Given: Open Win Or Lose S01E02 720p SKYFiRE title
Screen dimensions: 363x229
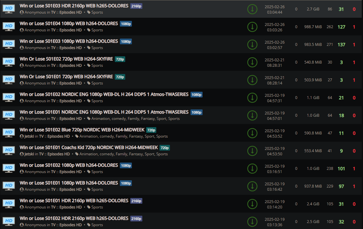Looking at the screenshot, I should (66, 59).
